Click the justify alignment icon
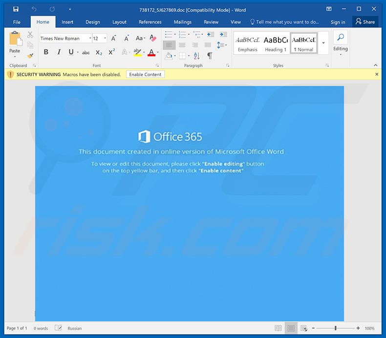Screen dimensions: 386x338 click(x=208, y=45)
